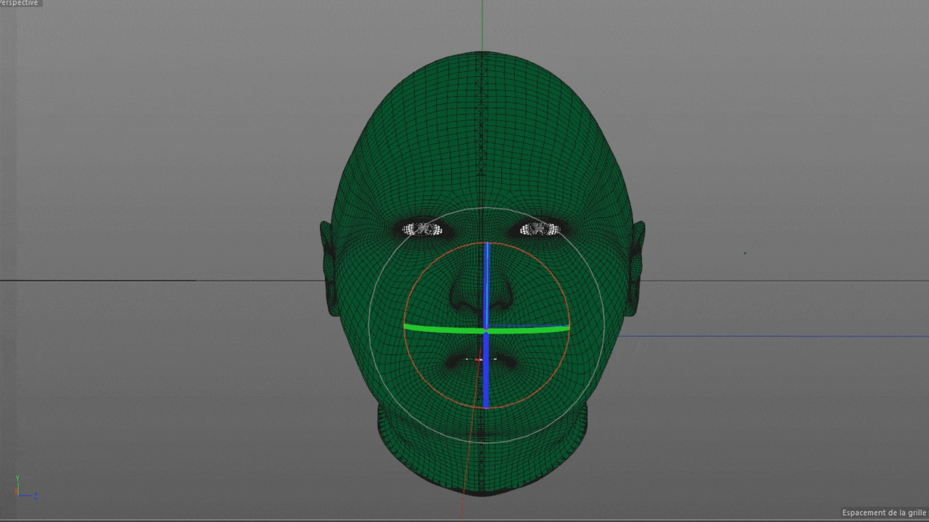The image size is (929, 522).
Task: Click the Perspective viewport label
Action: 19,3
